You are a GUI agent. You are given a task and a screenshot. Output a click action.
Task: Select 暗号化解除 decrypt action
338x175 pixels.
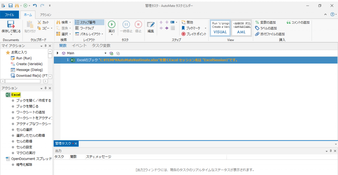click(x=24, y=165)
